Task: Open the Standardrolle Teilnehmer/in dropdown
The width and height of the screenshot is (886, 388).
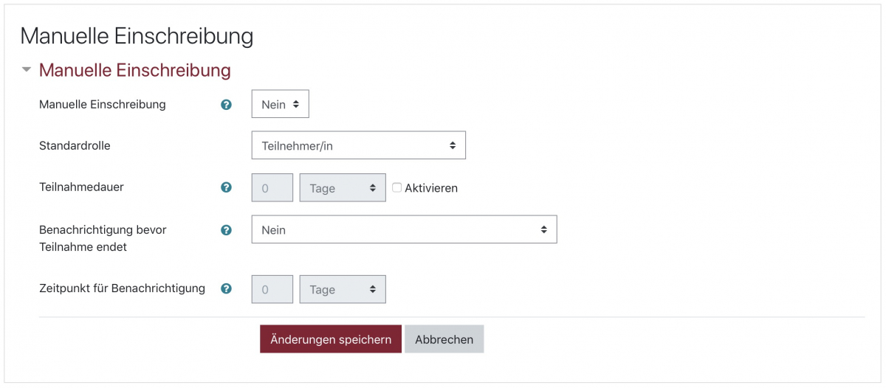Action: click(358, 146)
